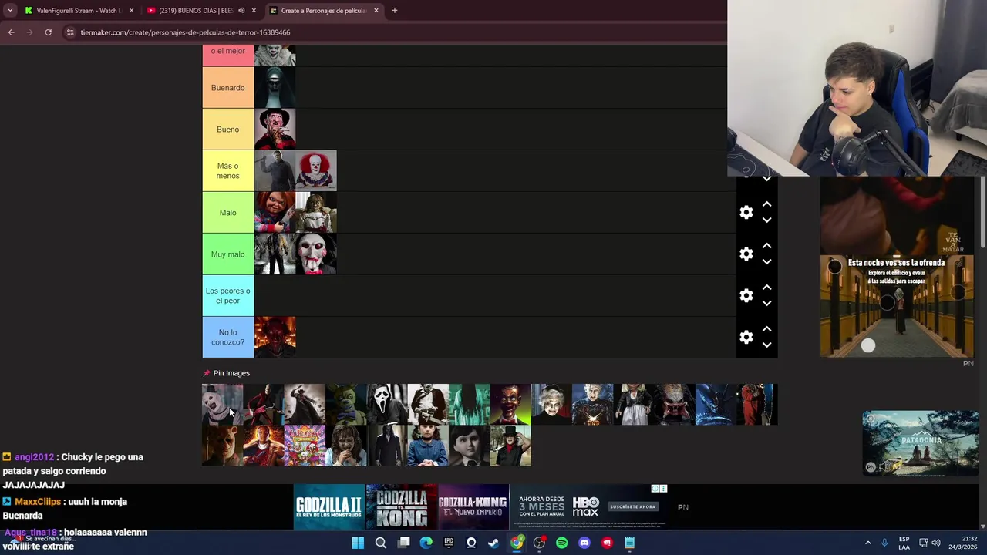The width and height of the screenshot is (987, 555).
Task: Select Jigsaw puppet in Muy malo row
Action: [316, 254]
